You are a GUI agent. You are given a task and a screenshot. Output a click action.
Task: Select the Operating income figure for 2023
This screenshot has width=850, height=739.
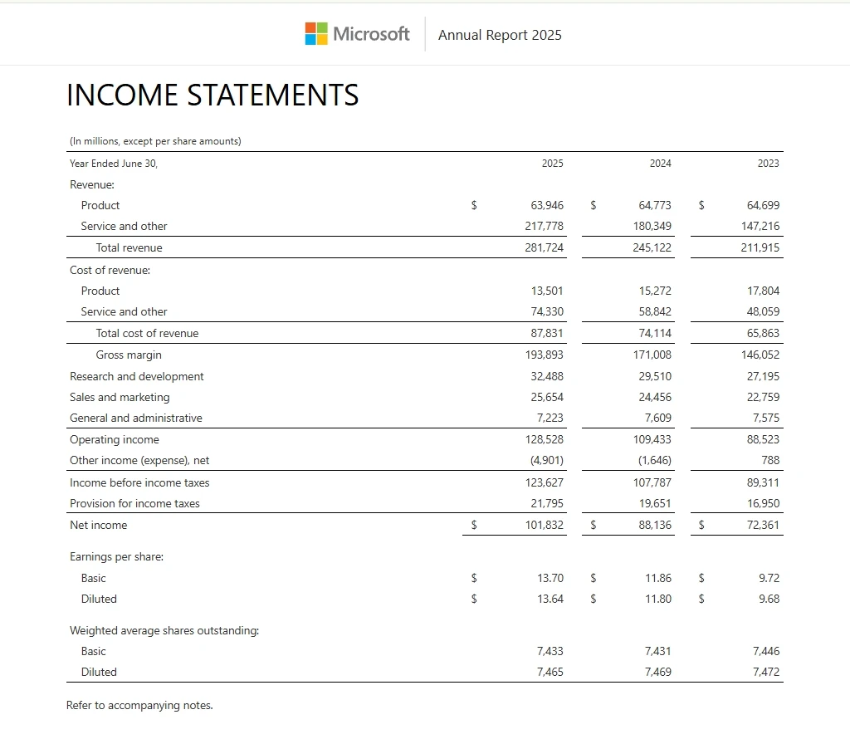click(763, 439)
